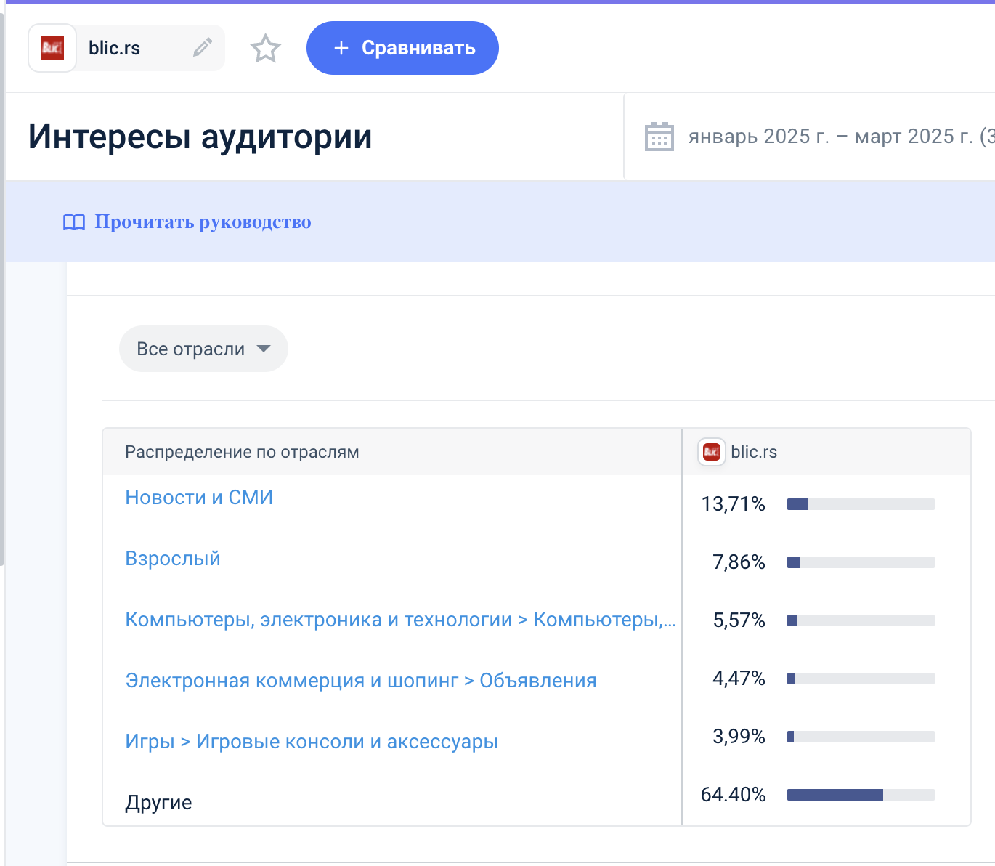Add blic.rs to favorites with star icon

point(266,49)
